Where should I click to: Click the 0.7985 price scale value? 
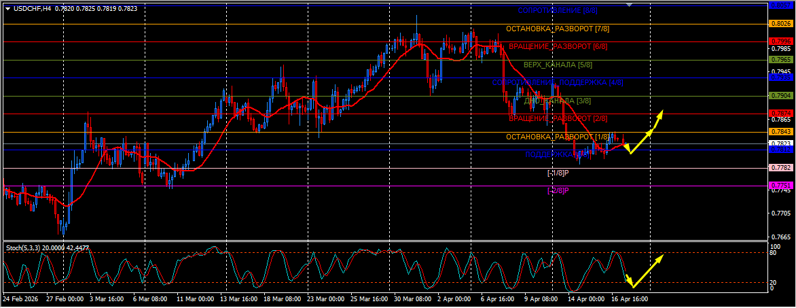(x=781, y=50)
